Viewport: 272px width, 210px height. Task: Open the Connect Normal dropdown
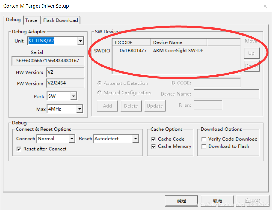tap(72, 139)
